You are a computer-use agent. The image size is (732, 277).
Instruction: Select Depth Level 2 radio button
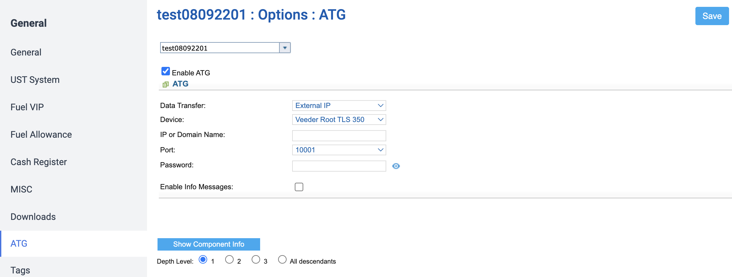click(229, 259)
